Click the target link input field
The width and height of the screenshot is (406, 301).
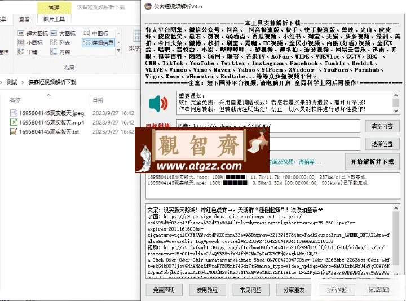268,126
